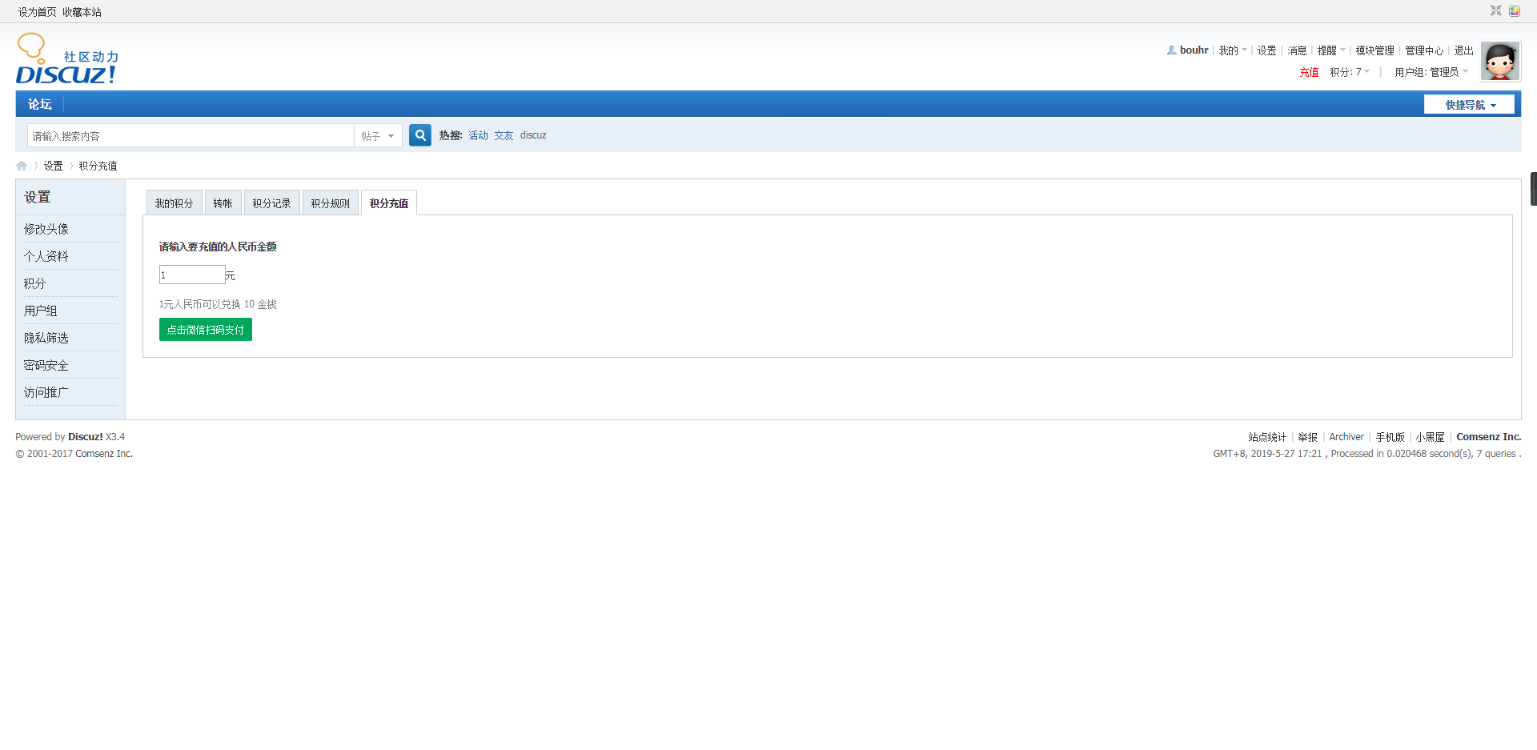Click the home icon in breadcrumb
The image size is (1537, 750).
22,166
